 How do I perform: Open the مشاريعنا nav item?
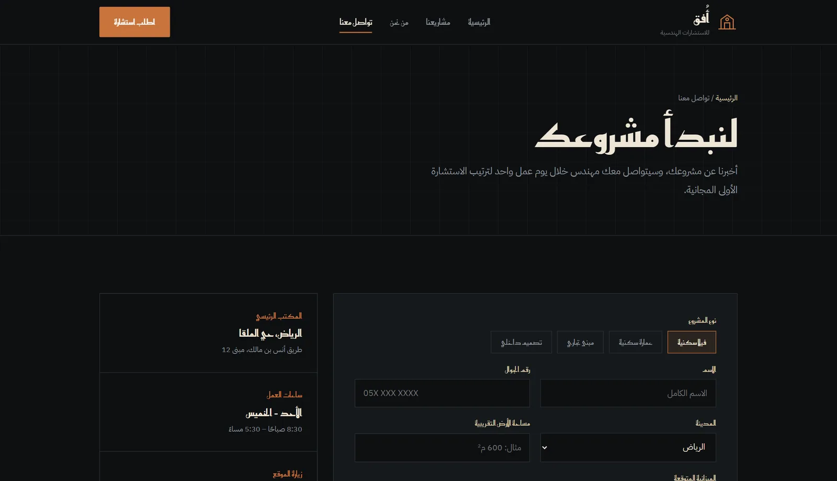[x=438, y=22]
